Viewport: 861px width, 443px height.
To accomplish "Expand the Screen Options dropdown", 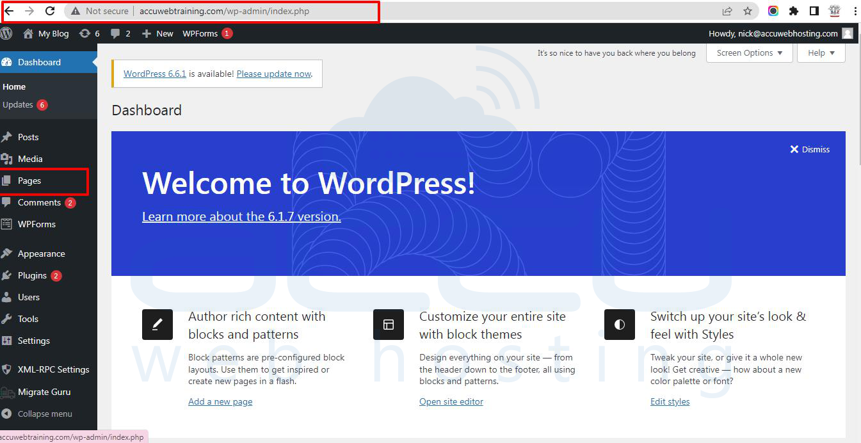I will [x=750, y=53].
